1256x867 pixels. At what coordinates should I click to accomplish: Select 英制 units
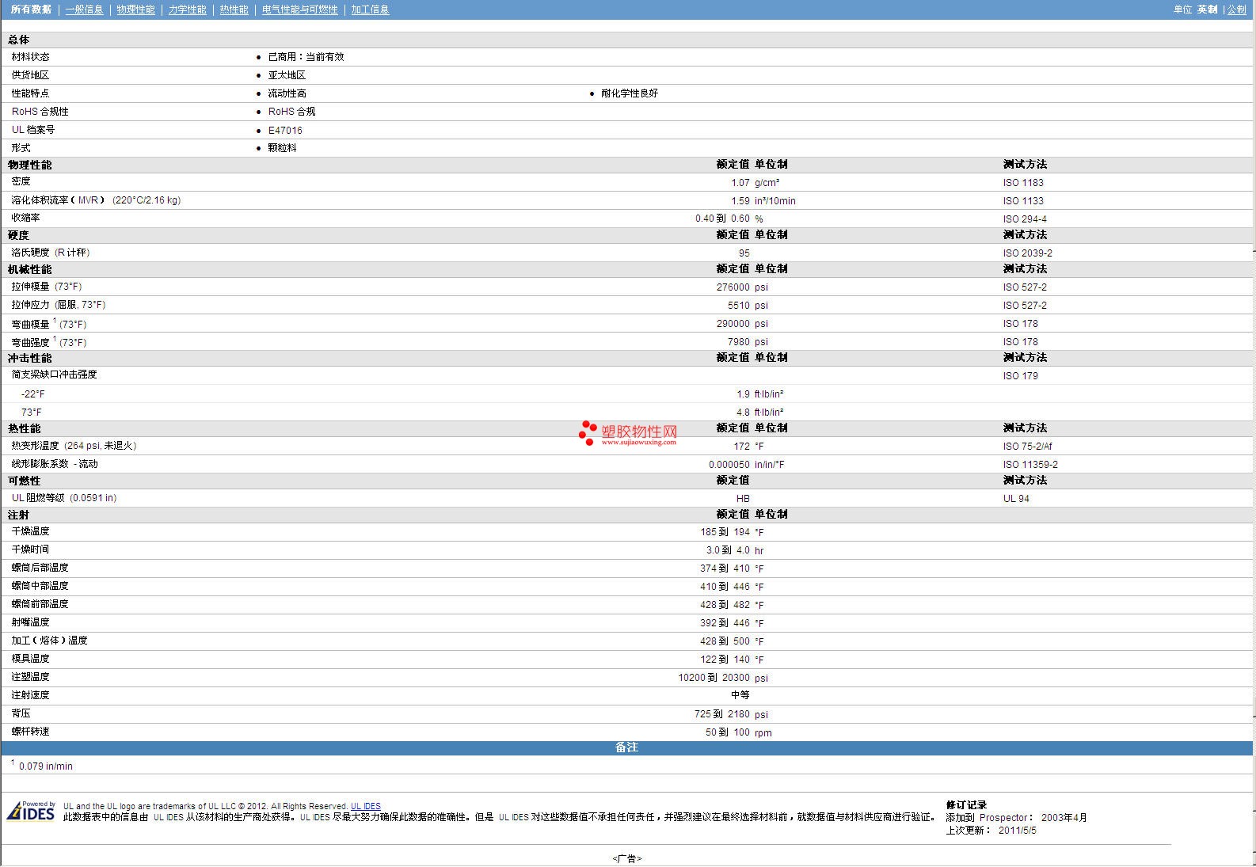click(1207, 10)
